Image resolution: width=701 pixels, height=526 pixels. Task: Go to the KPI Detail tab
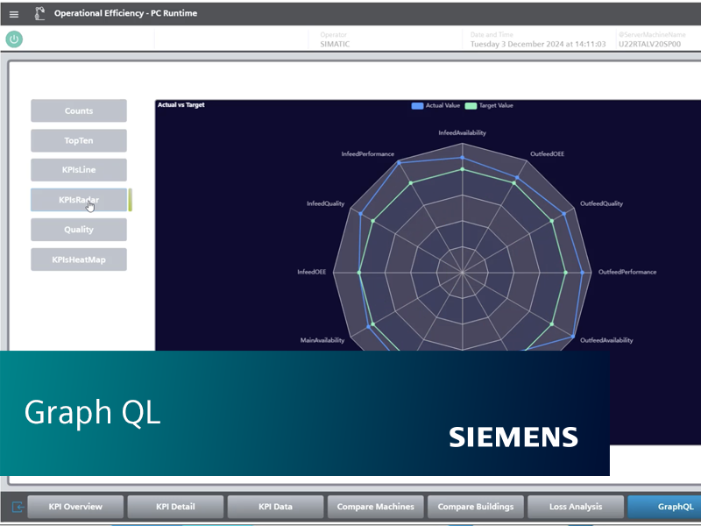[x=175, y=507]
